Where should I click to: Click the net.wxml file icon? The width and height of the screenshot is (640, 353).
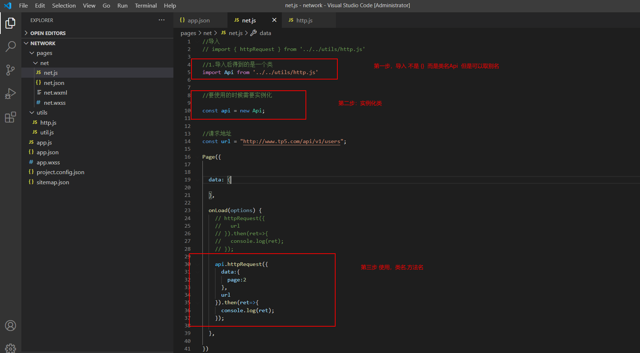coord(39,92)
